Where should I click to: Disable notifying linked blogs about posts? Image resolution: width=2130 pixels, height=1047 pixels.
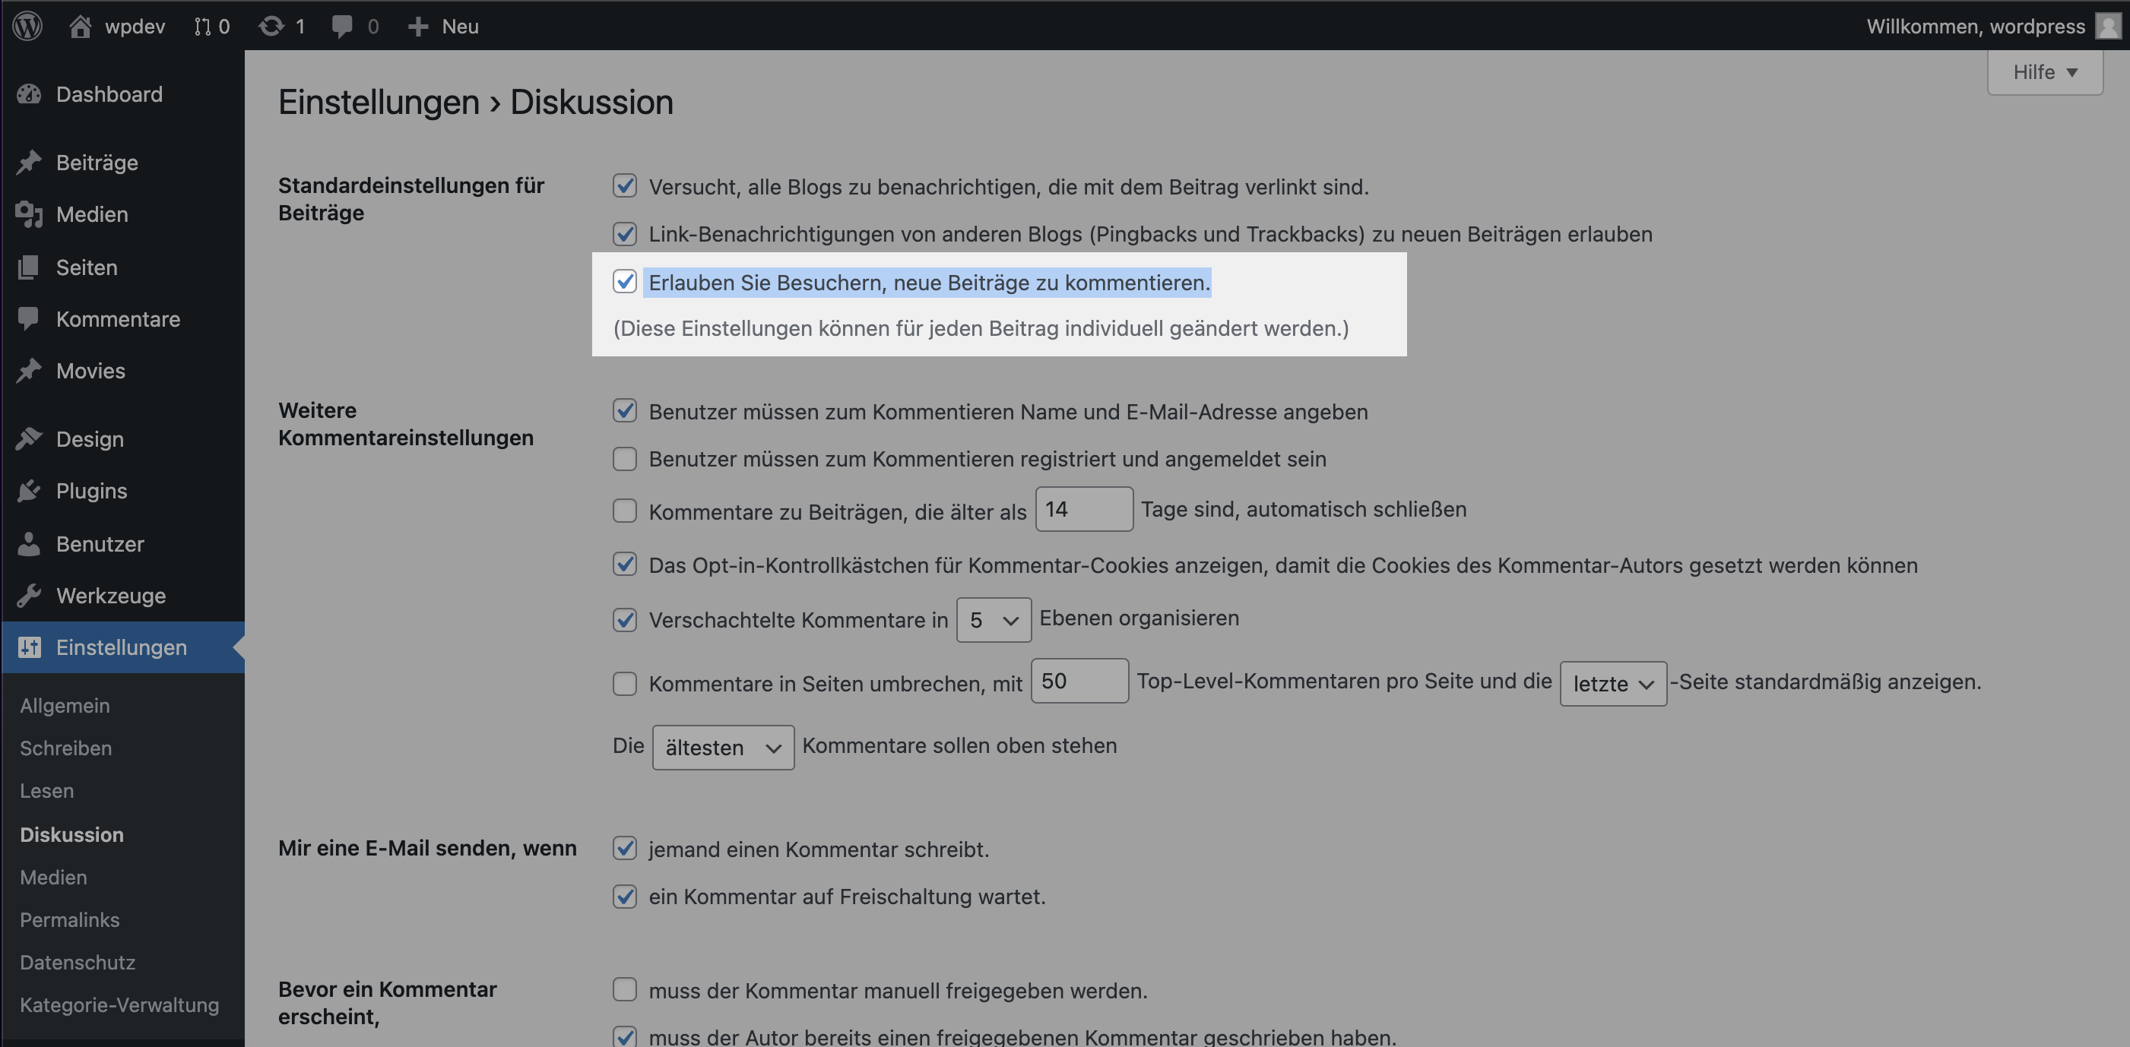624,187
